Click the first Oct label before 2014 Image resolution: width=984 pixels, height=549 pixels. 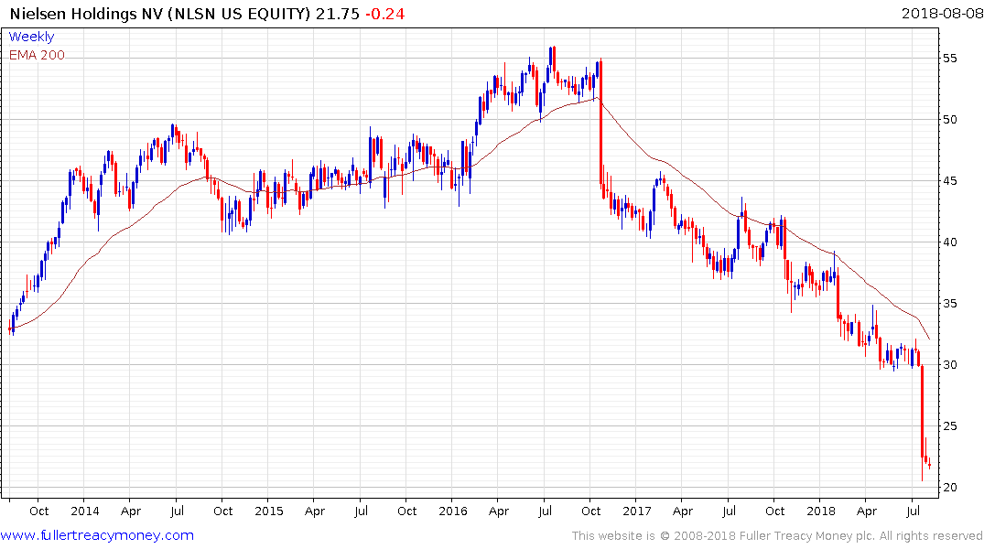[39, 511]
